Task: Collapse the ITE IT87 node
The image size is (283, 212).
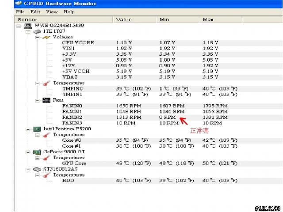Action: (x=28, y=32)
